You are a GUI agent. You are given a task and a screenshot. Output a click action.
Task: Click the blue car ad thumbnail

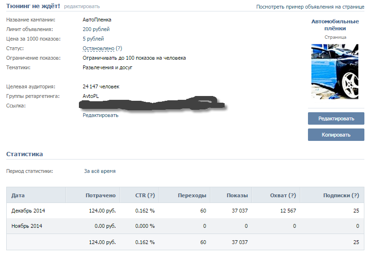coord(335,72)
